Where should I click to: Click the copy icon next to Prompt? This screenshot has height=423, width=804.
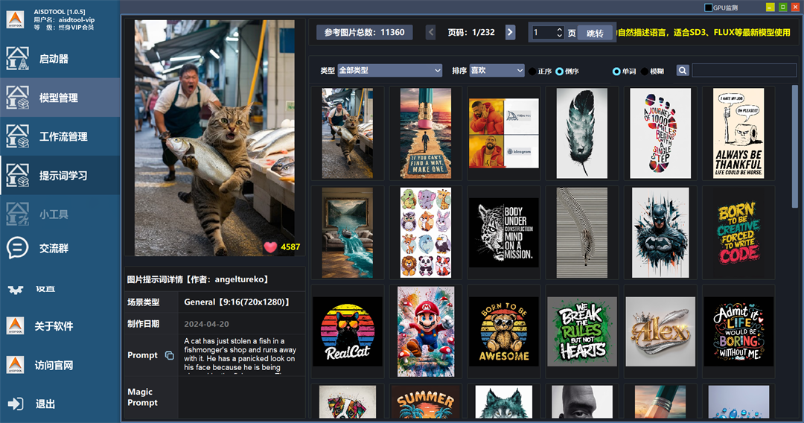[x=169, y=355]
